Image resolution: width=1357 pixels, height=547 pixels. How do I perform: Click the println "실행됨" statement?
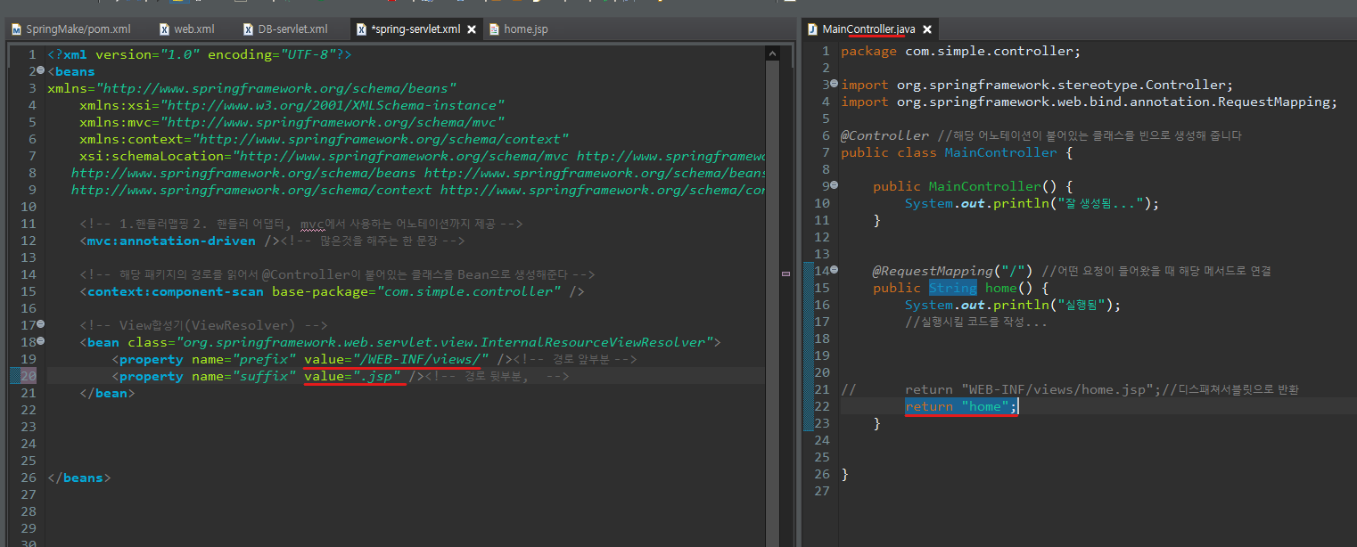click(1012, 305)
